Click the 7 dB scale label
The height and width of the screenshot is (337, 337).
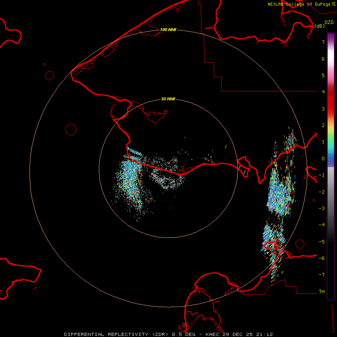pyautogui.click(x=323, y=42)
